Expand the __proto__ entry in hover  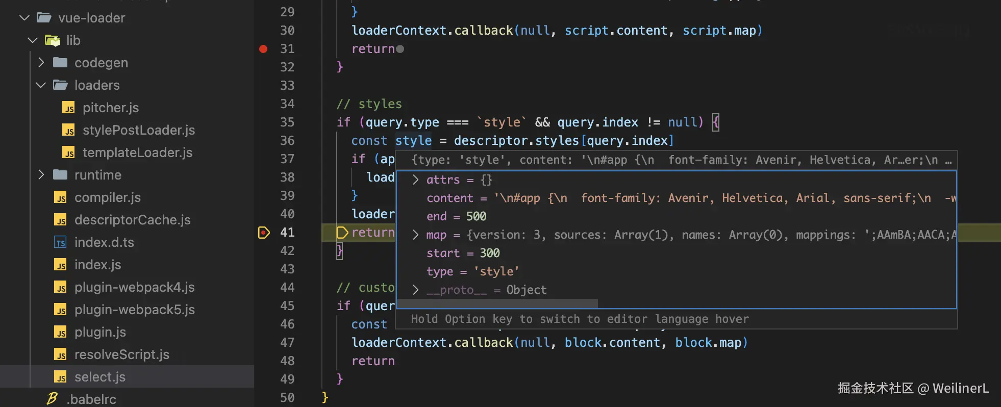pyautogui.click(x=415, y=290)
